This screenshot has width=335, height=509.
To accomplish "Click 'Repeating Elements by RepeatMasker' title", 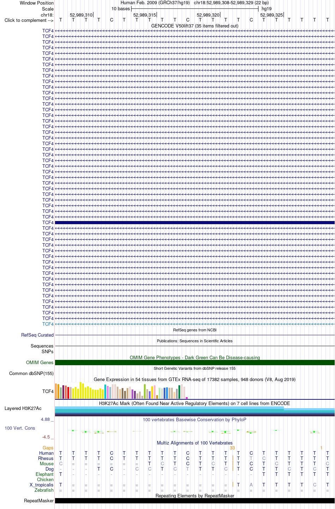I will pos(195,496).
